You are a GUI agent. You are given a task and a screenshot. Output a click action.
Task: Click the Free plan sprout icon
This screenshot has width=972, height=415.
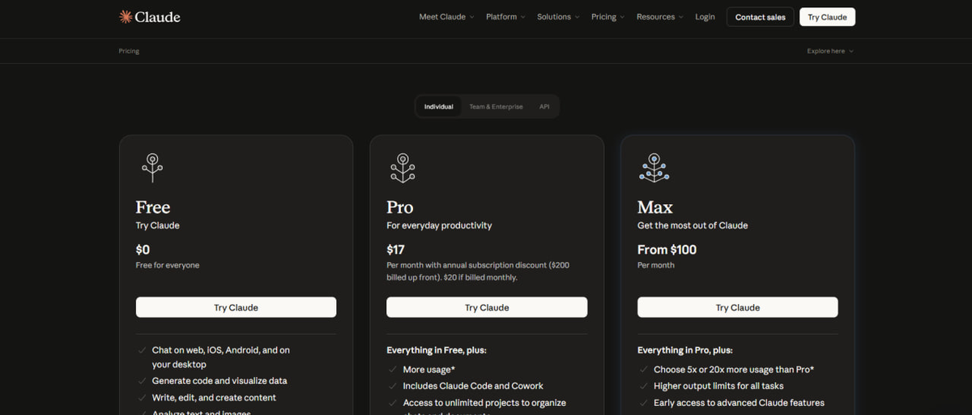pyautogui.click(x=152, y=167)
